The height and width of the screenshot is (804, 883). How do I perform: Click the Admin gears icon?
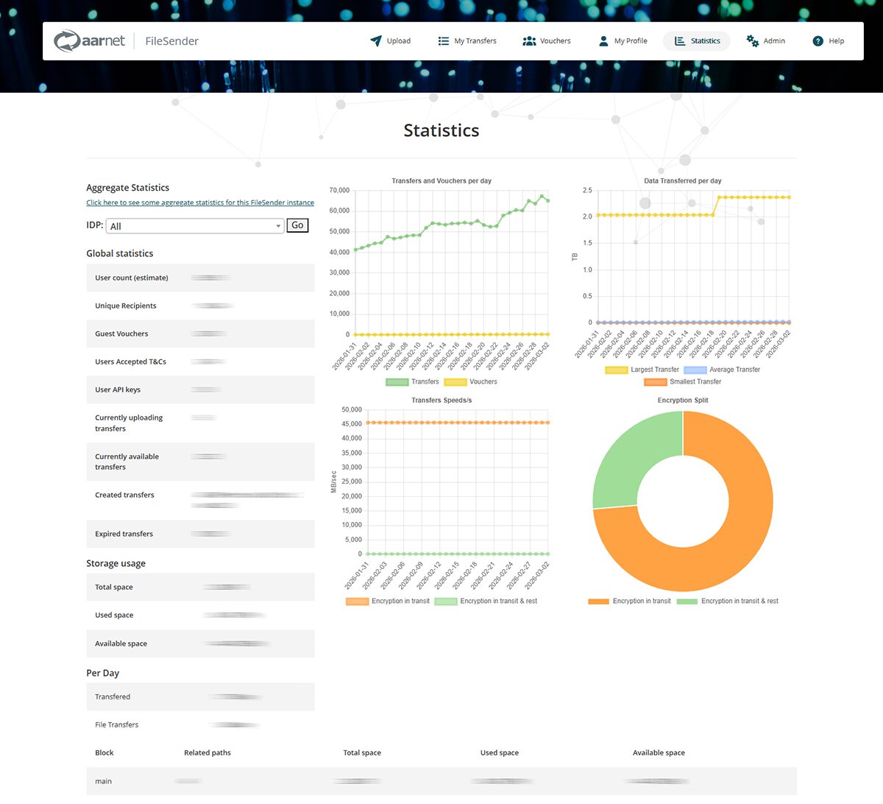[x=752, y=41]
